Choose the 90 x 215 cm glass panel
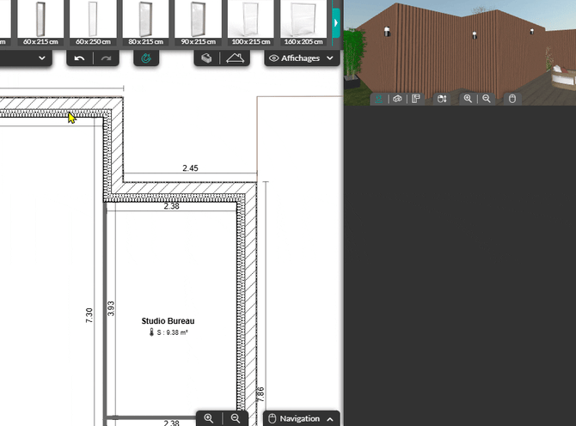 pos(199,22)
